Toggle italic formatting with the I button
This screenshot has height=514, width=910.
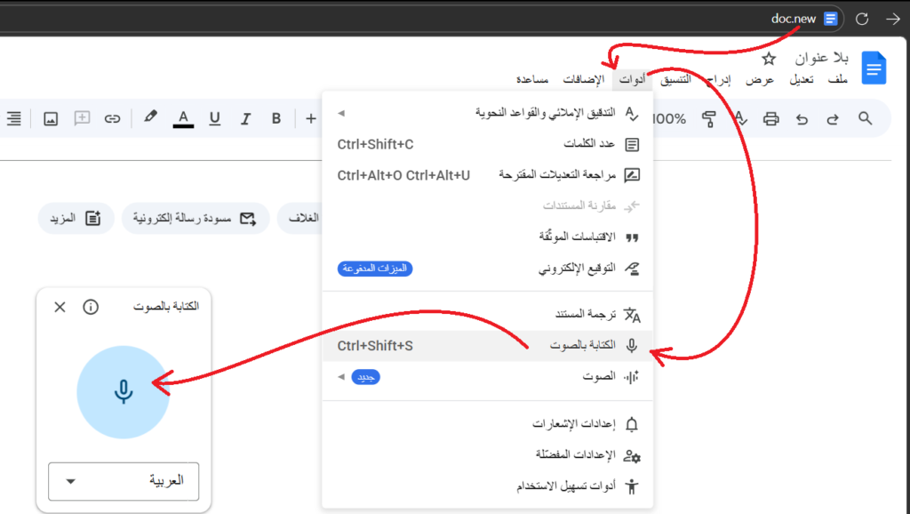click(246, 118)
